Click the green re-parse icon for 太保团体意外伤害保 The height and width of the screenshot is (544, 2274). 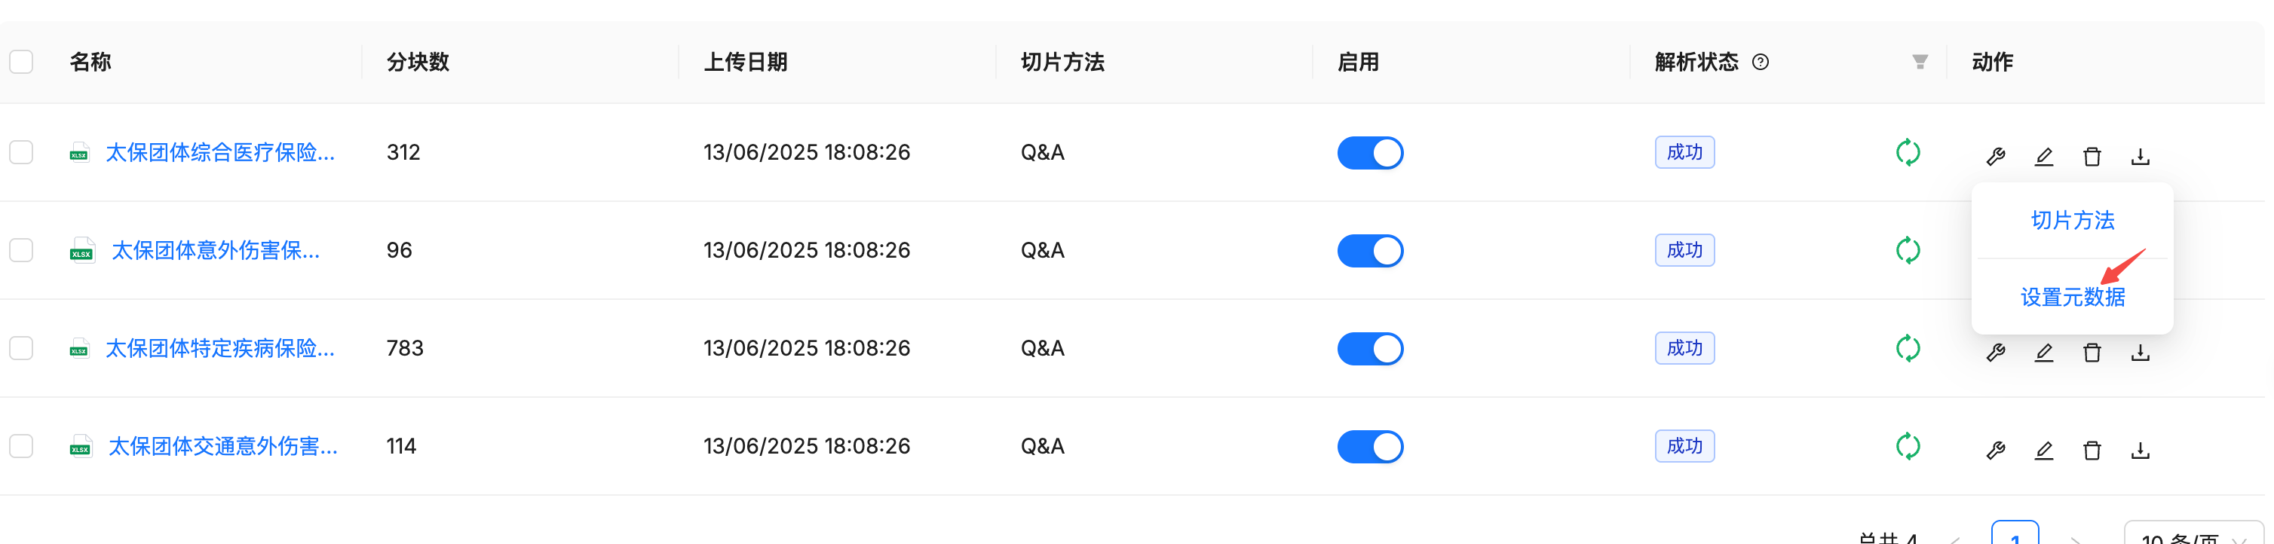1907,249
